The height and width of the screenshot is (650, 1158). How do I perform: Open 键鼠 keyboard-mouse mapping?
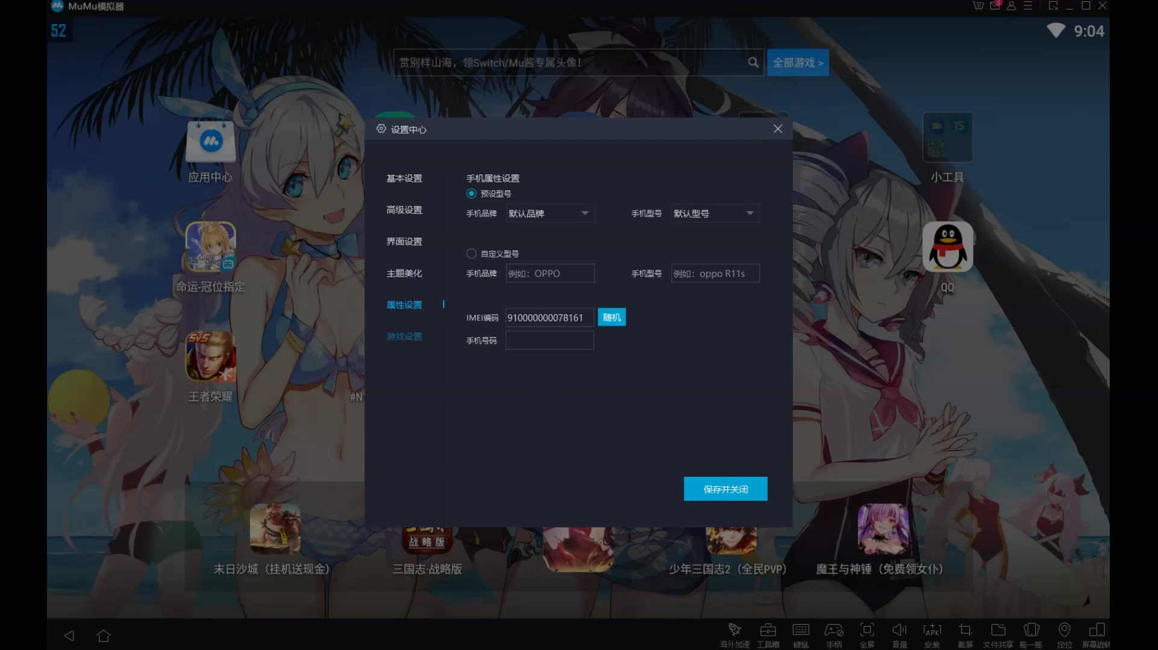[x=801, y=635]
